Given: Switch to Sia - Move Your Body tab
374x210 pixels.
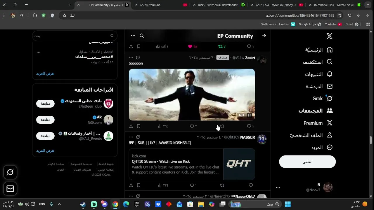Looking at the screenshot, I should point(277,5).
